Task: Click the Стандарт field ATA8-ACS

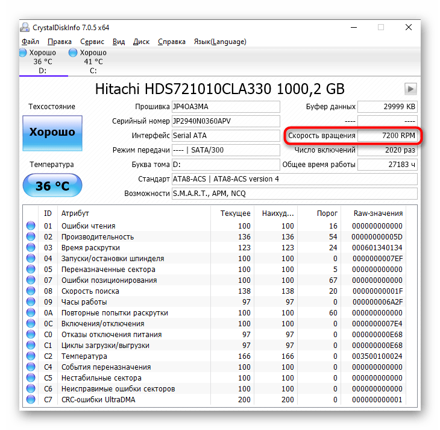Action: [x=295, y=179]
